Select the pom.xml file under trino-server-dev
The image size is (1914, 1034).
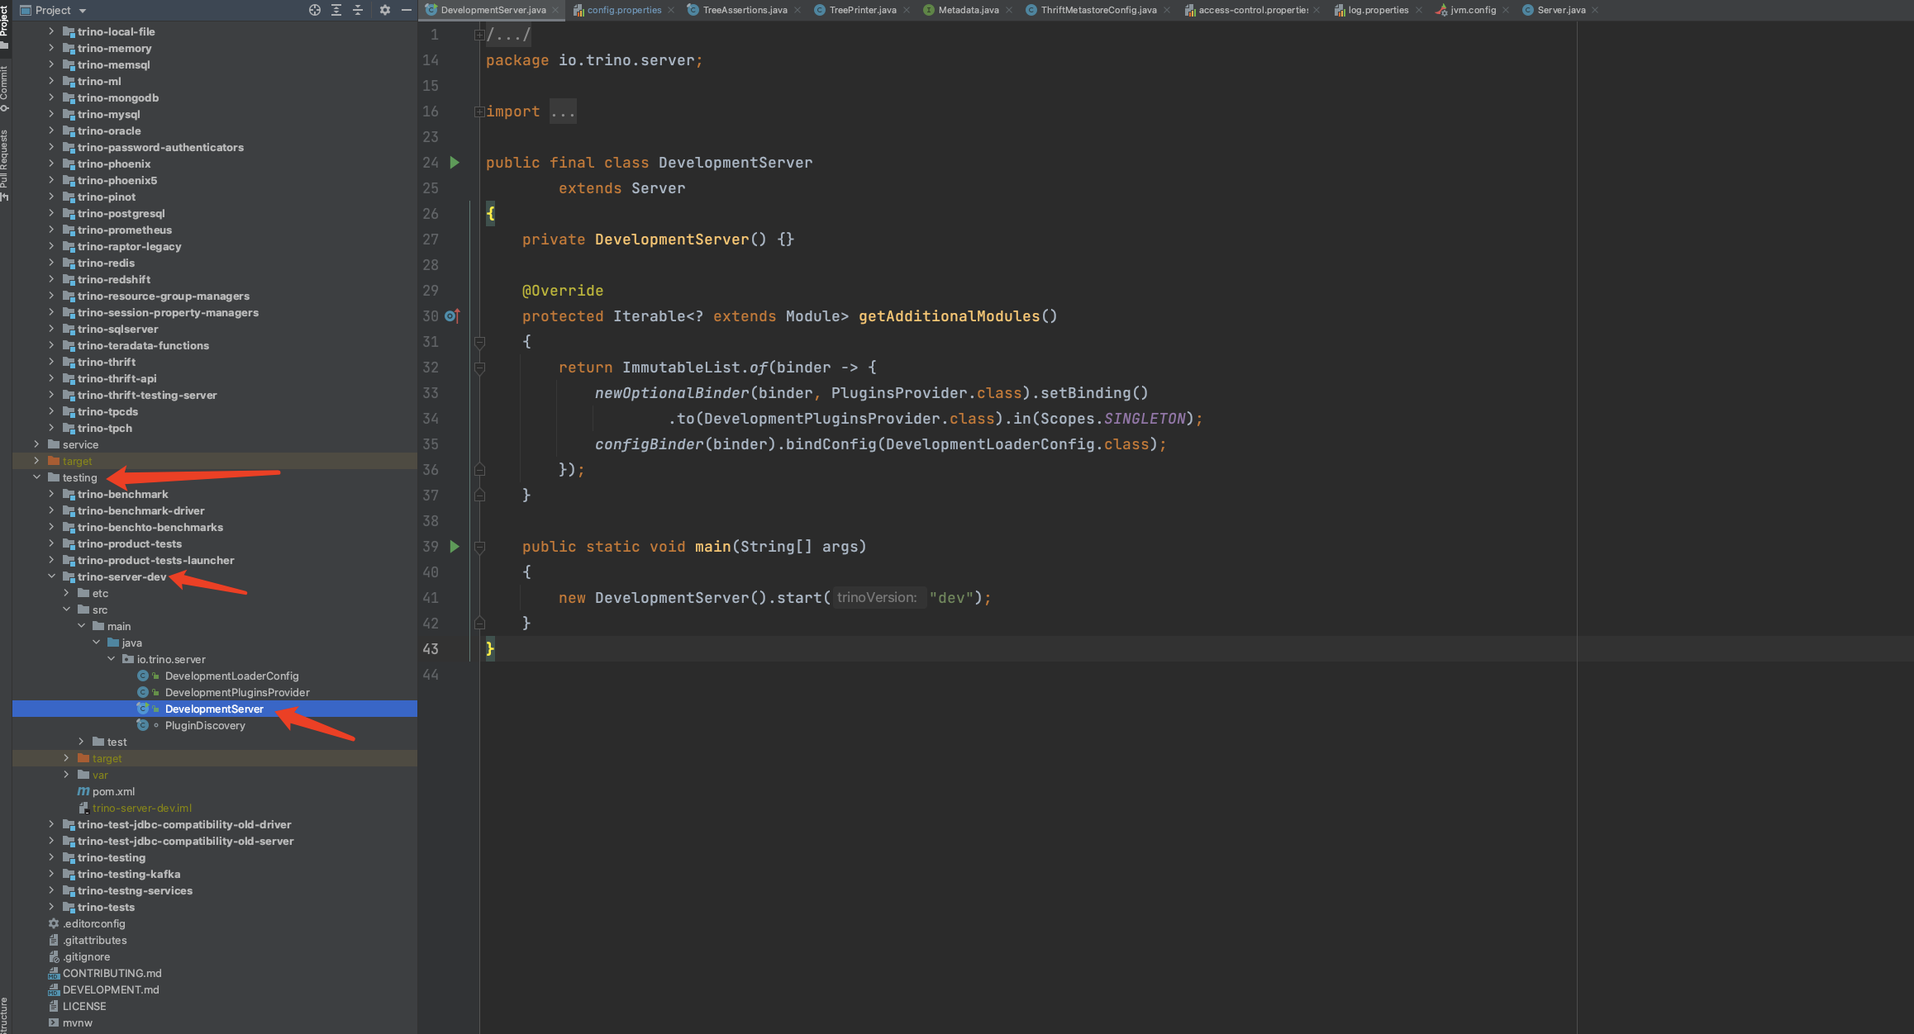click(x=113, y=791)
